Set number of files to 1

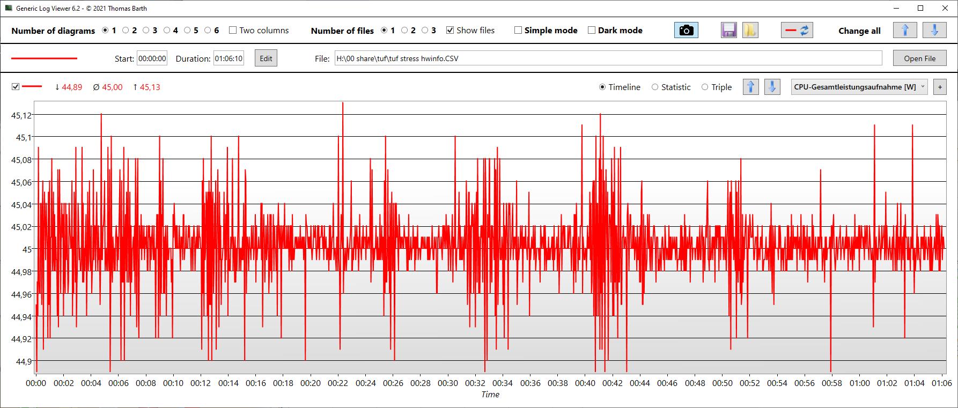click(x=384, y=31)
